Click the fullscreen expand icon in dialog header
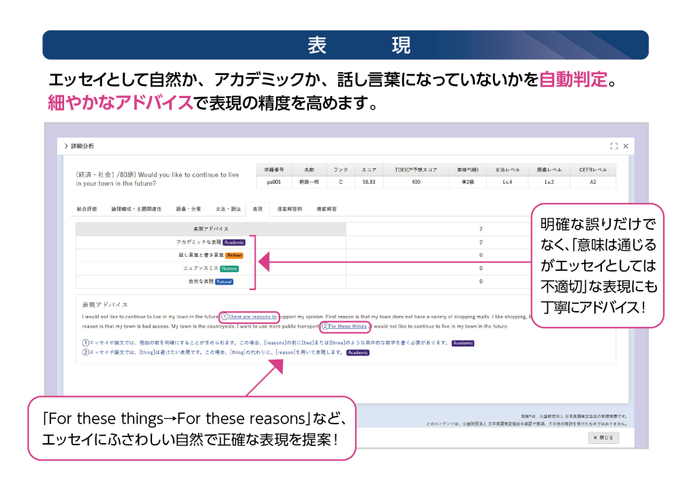 click(613, 146)
